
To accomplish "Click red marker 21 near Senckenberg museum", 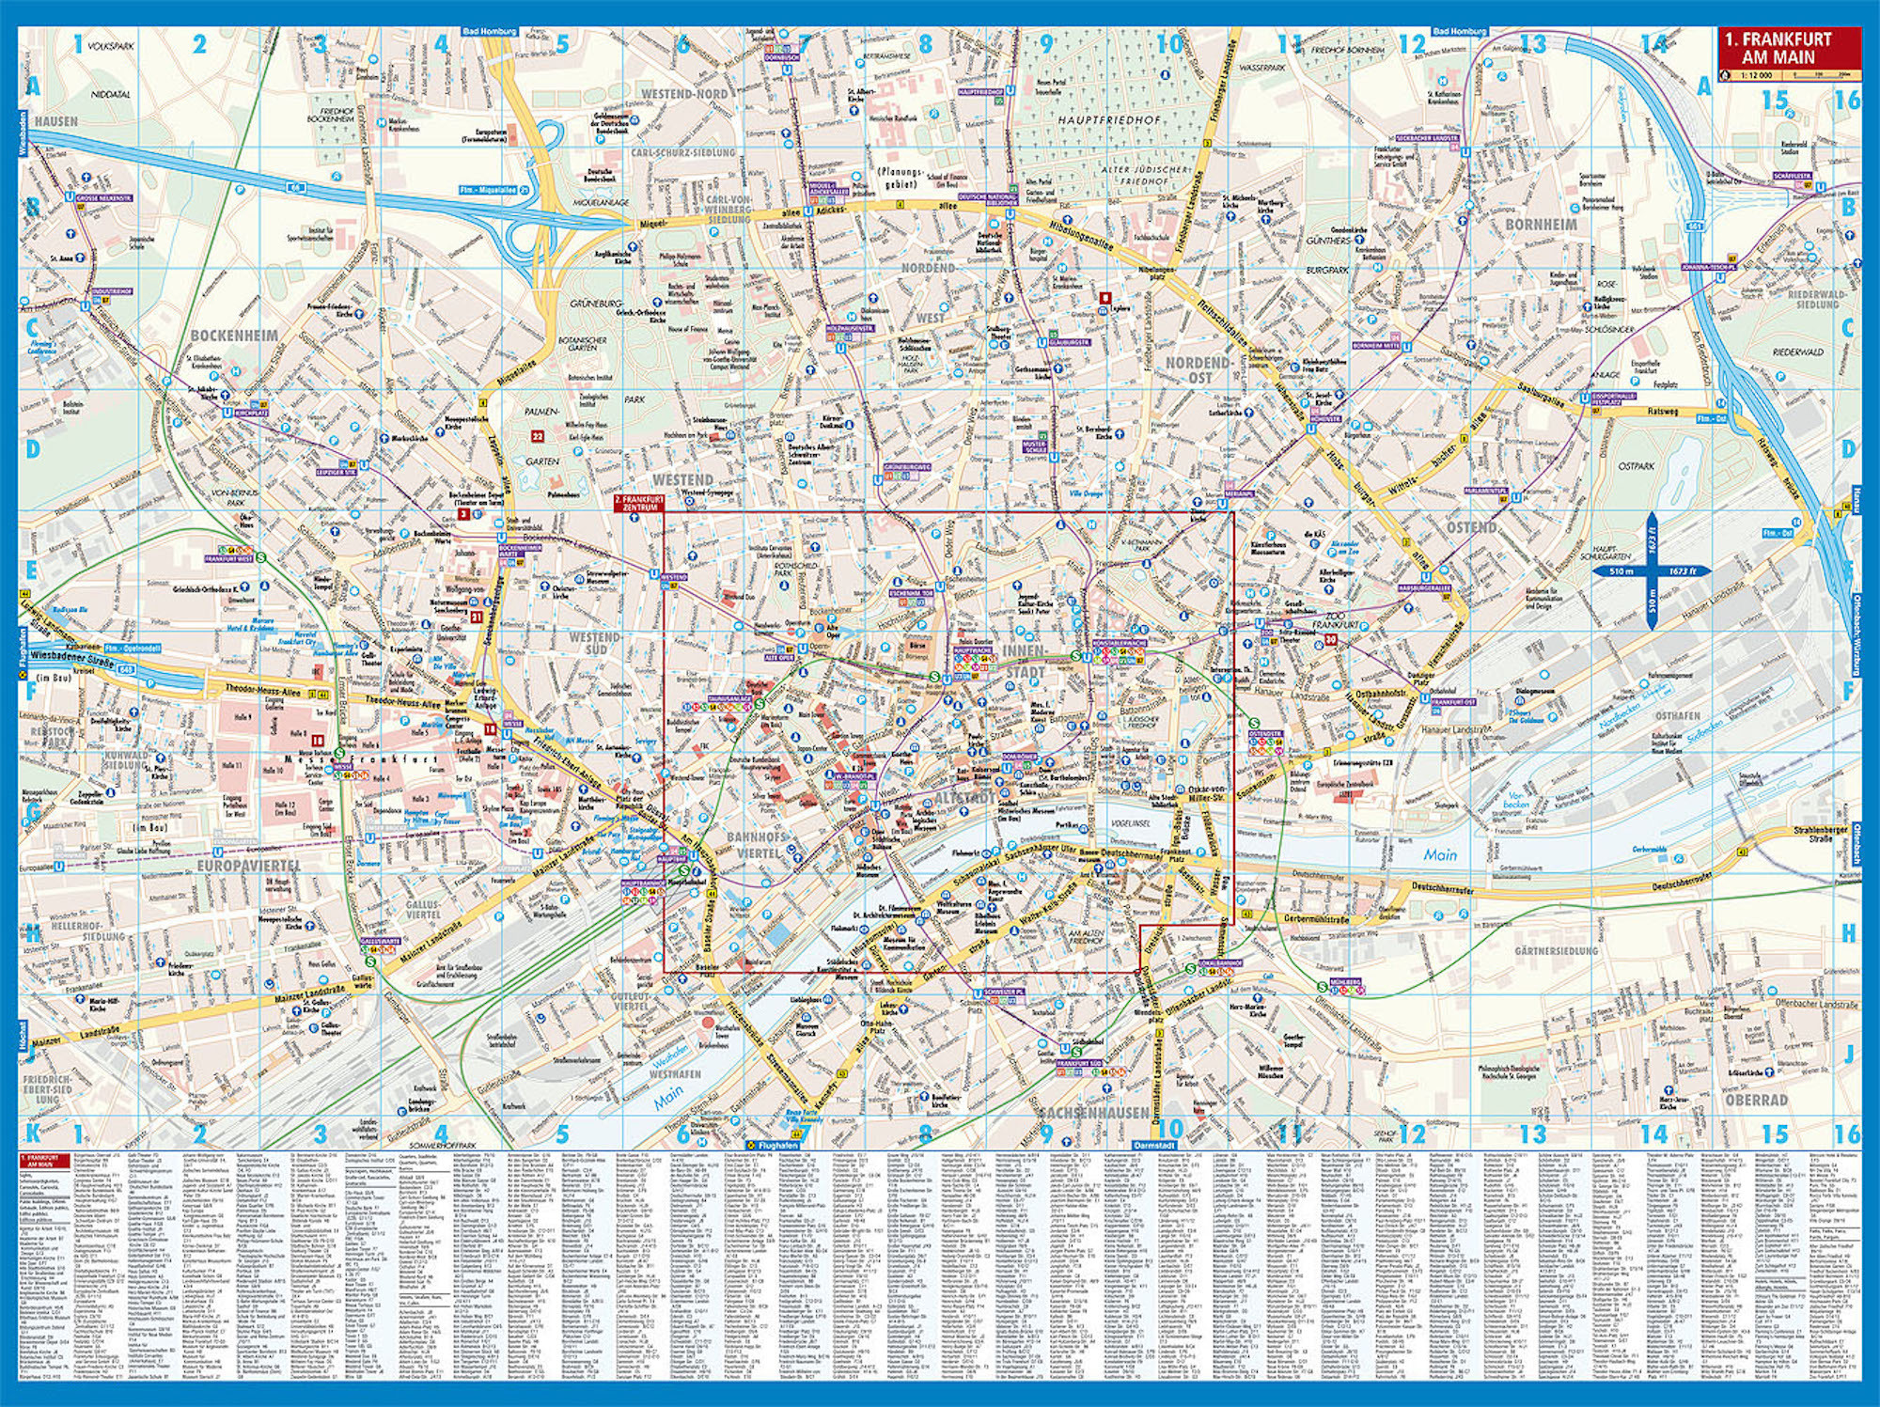I will pos(477,618).
